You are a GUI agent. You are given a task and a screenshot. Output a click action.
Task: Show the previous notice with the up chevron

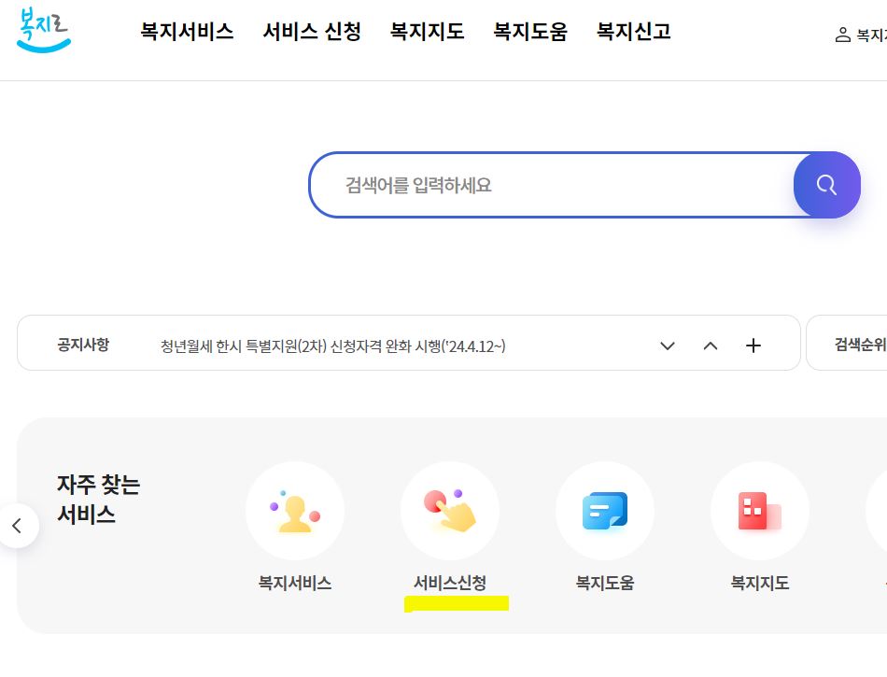pyautogui.click(x=711, y=346)
